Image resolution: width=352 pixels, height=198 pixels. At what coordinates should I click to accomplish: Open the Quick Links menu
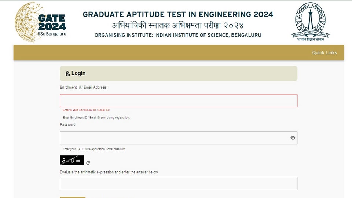click(x=324, y=52)
